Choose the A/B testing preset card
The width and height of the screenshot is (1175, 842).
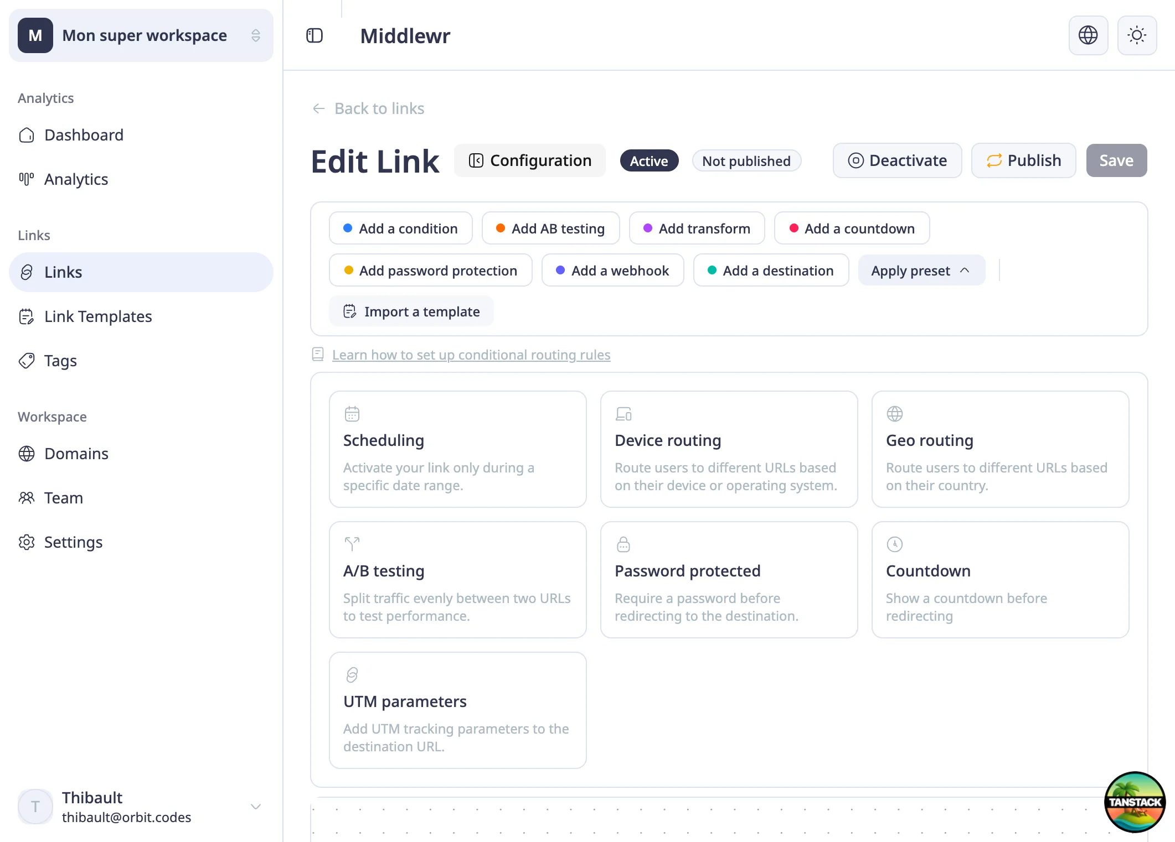[x=457, y=580]
